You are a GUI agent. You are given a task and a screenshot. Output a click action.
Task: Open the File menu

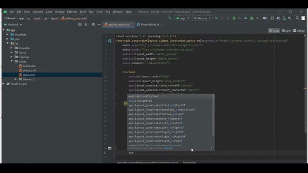coord(12,12)
